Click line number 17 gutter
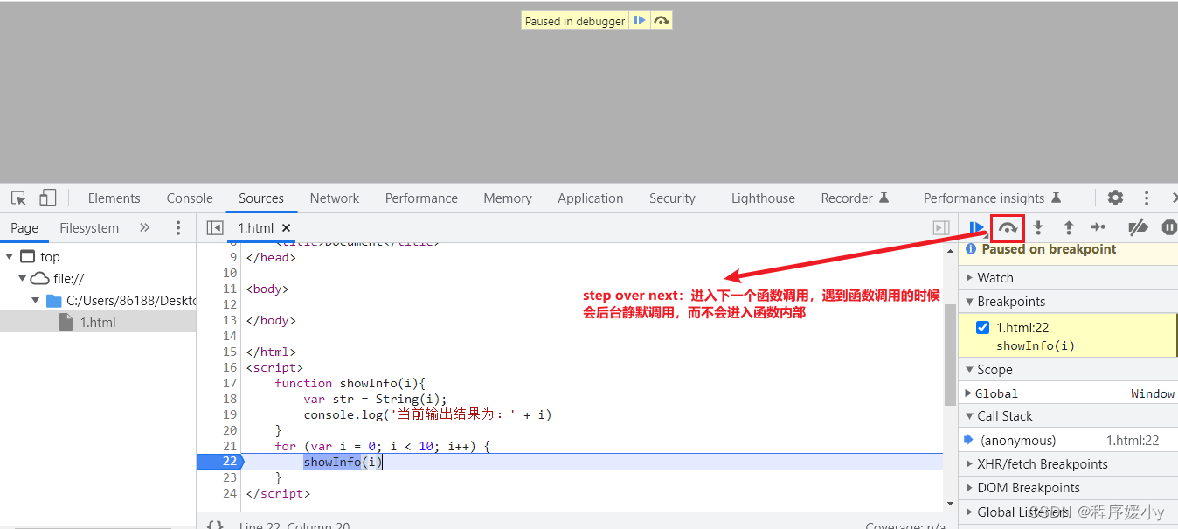 [x=229, y=383]
